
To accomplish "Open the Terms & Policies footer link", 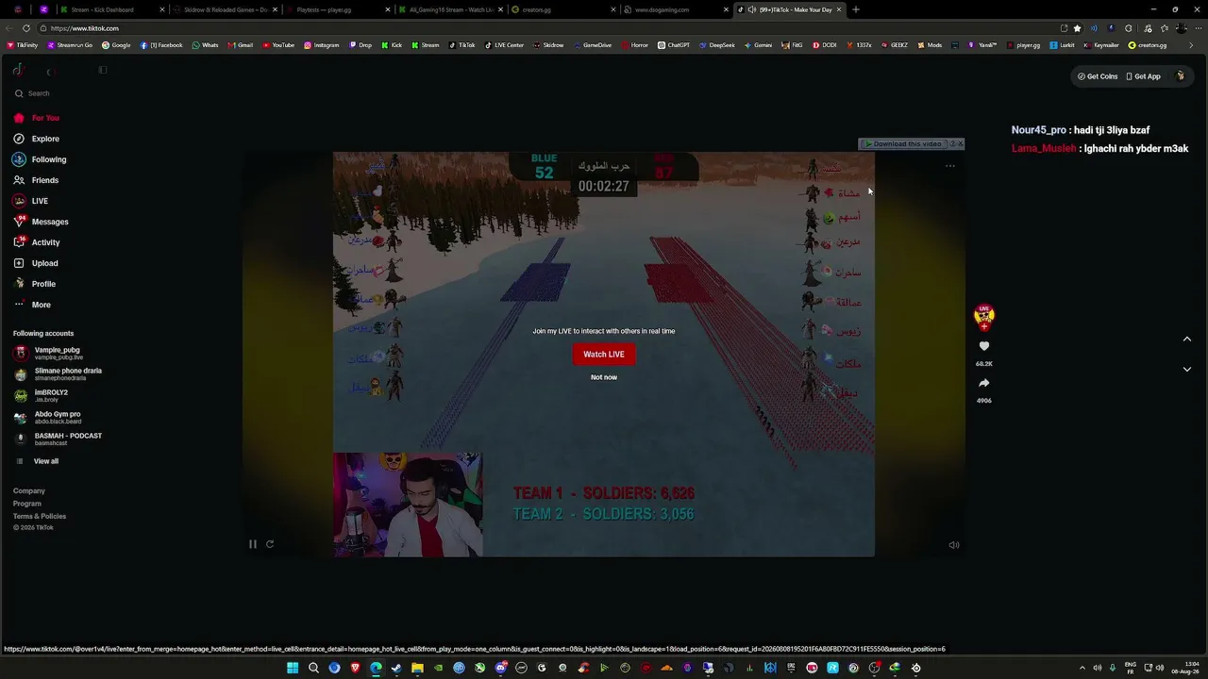I will click(40, 516).
